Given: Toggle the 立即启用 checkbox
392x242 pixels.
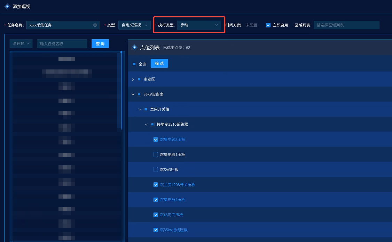Looking at the screenshot, I should click(x=268, y=25).
